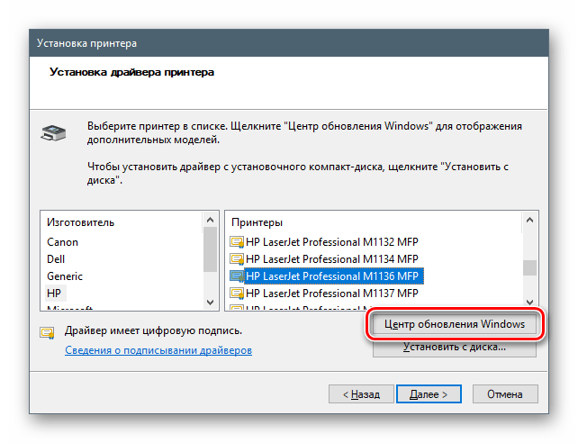Select HP LaserJet Professional M1132 MFP
This screenshot has width=578, height=443.
click(332, 242)
